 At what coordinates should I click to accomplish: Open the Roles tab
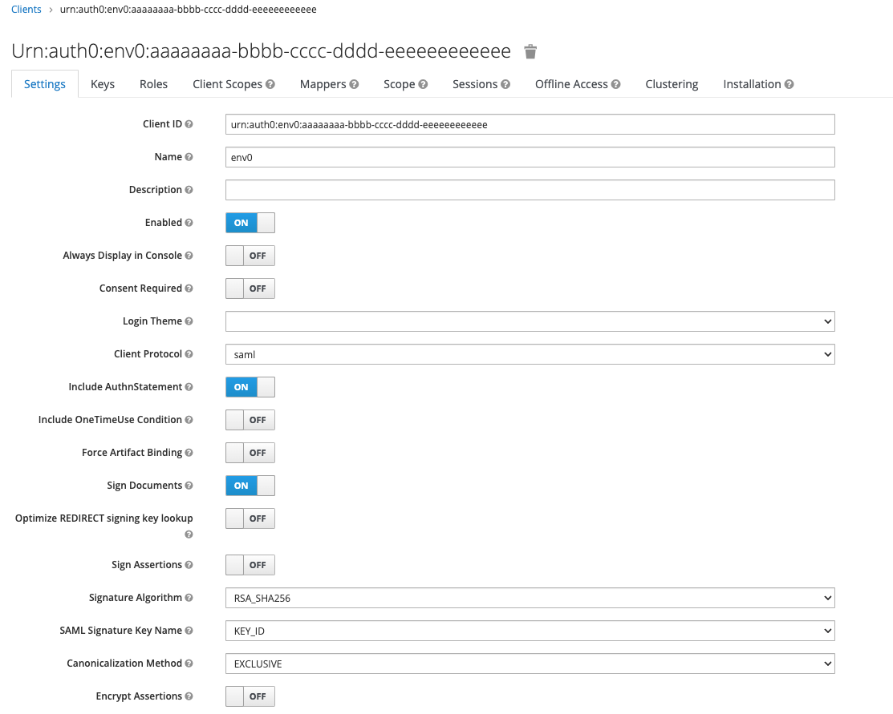coord(154,84)
